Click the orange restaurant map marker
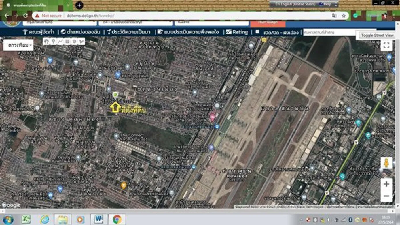Screen dimensions: 400x225 click(124, 185)
